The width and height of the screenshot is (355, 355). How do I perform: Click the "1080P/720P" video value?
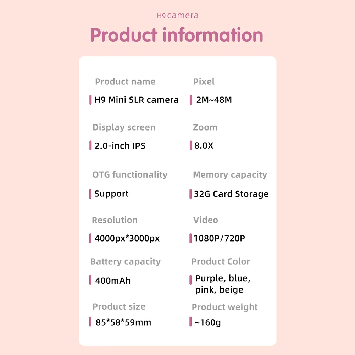point(219,238)
